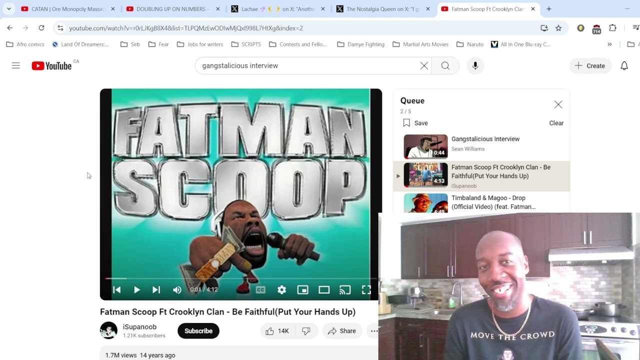View site information icon in address bar
The image size is (640, 360).
[60, 28]
